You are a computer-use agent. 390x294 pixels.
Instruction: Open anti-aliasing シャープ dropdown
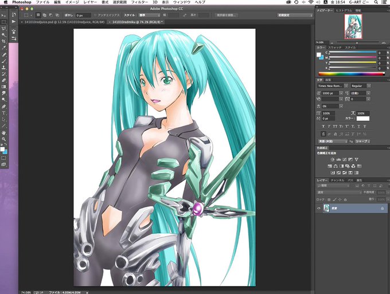[362, 141]
